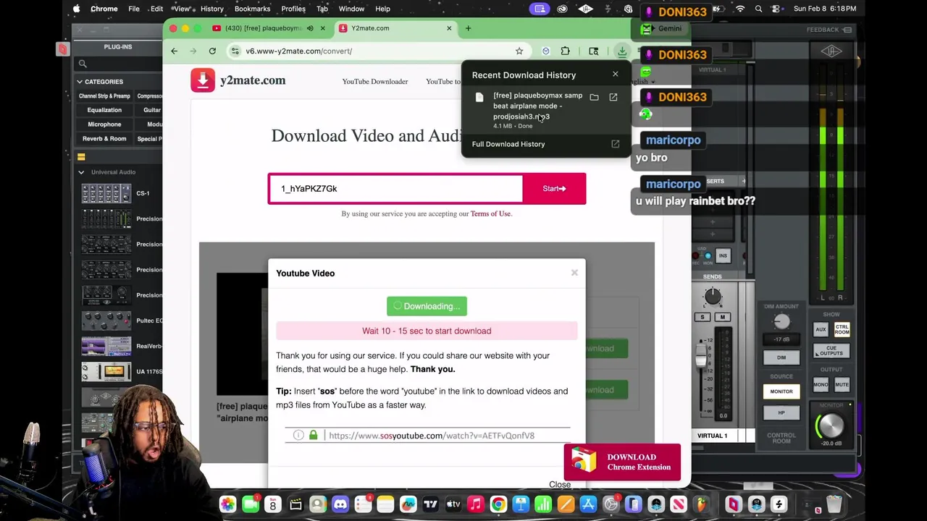Image resolution: width=927 pixels, height=521 pixels.
Task: Collapse the Universal Audio plug-in group
Action: 81,172
